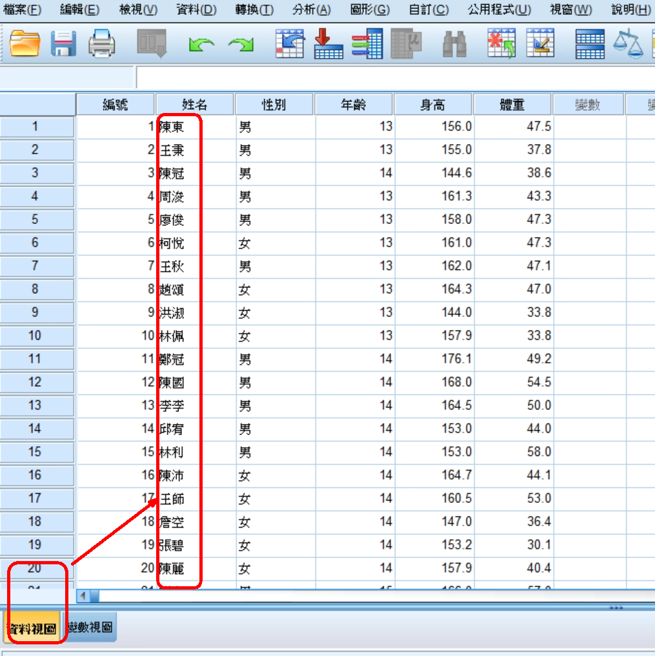Click the horizontal scrollbar left arrow
655x656 pixels.
click(x=83, y=594)
